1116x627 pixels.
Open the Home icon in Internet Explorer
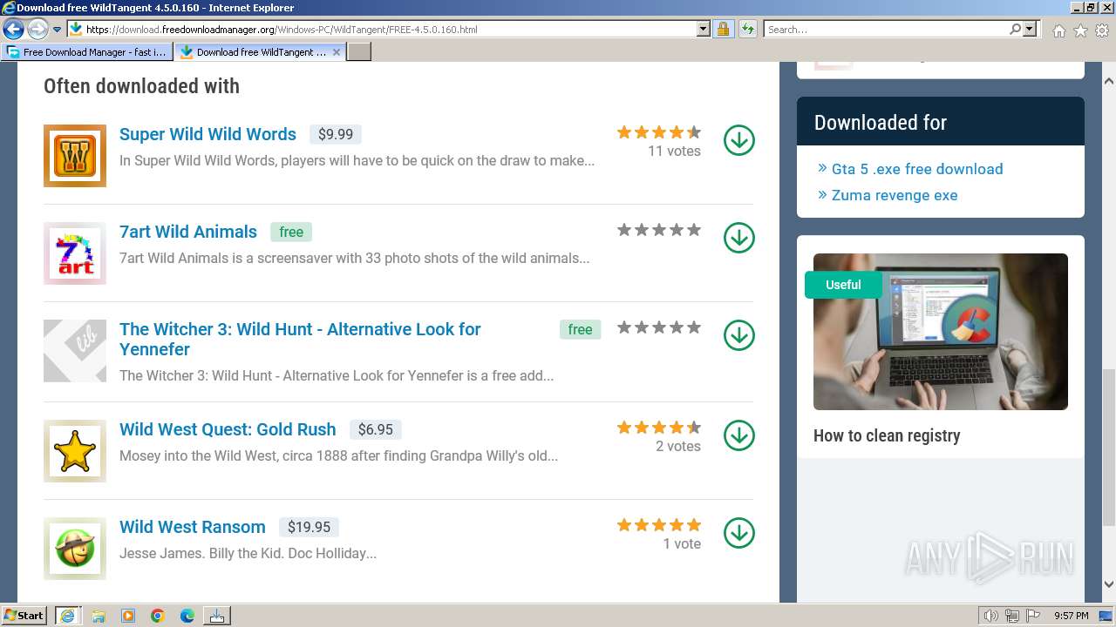[x=1058, y=30]
